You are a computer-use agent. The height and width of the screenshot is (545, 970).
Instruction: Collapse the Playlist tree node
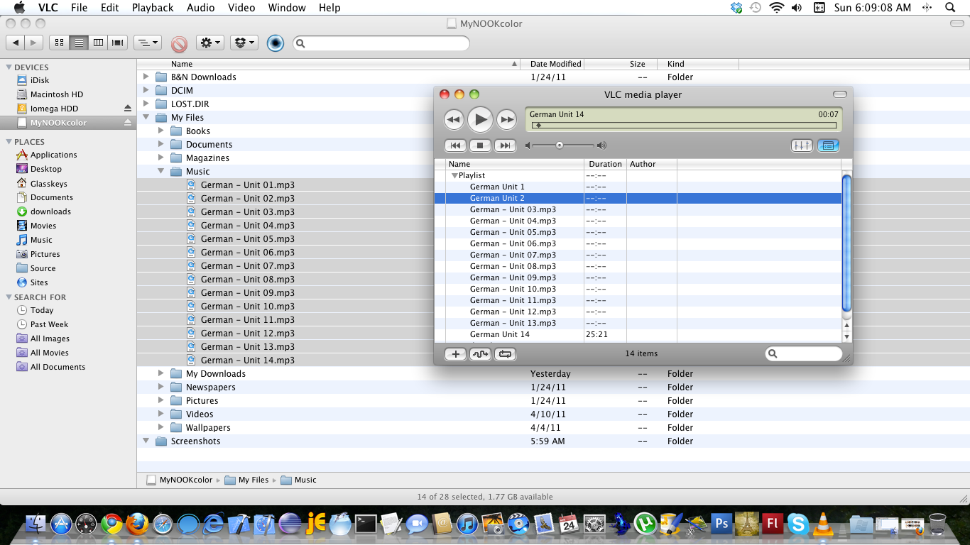tap(454, 175)
